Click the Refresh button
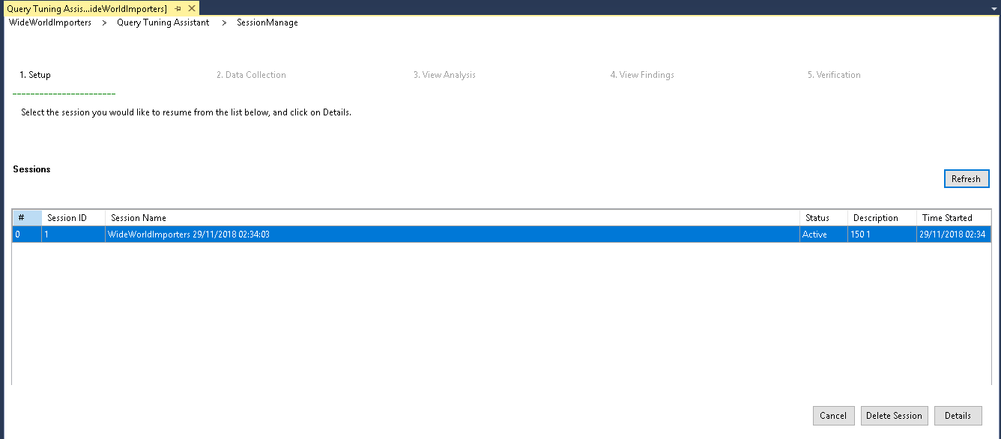Image resolution: width=1001 pixels, height=439 pixels. (x=967, y=179)
